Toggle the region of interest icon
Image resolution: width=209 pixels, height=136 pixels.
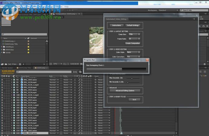(68, 64)
